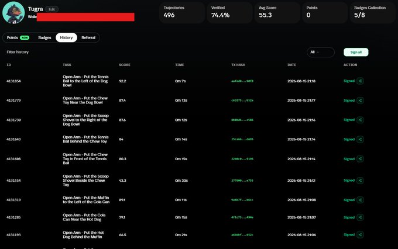The width and height of the screenshot is (398, 249).
Task: Click ID 4131854 in the table
Action: coord(13,81)
